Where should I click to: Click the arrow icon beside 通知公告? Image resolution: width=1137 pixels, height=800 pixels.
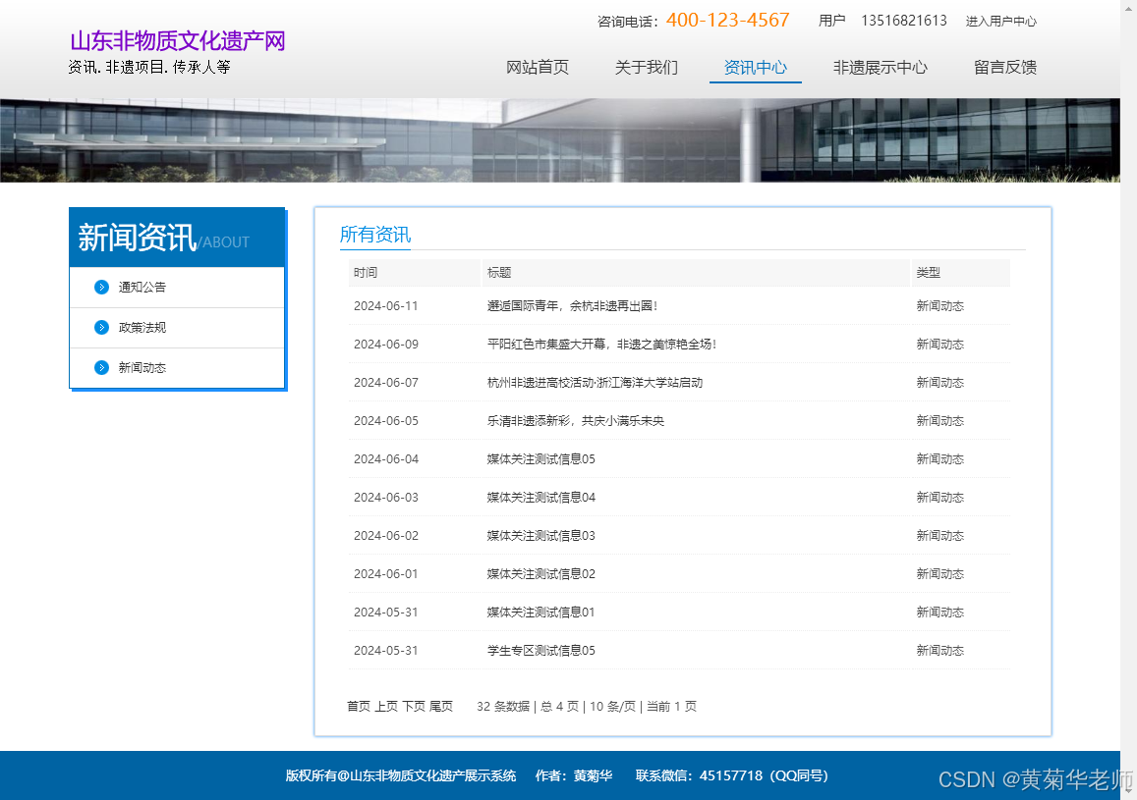click(x=101, y=287)
